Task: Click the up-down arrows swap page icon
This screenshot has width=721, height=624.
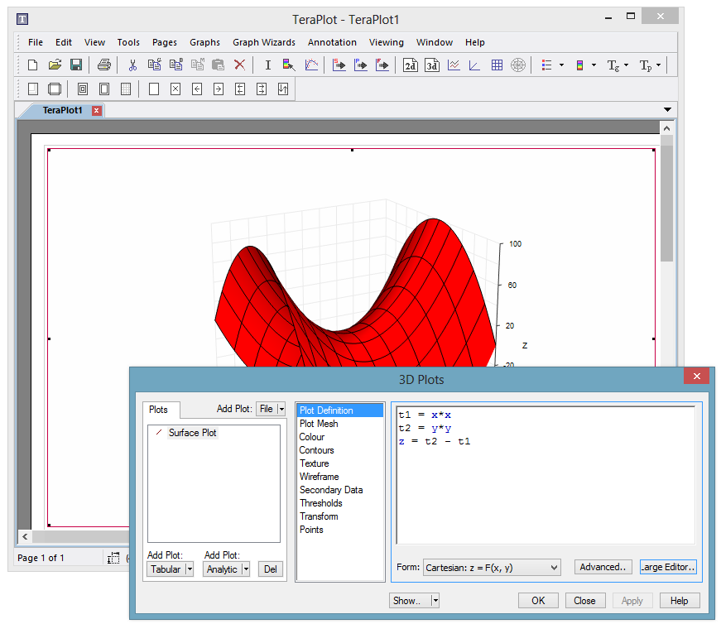Action: click(283, 89)
